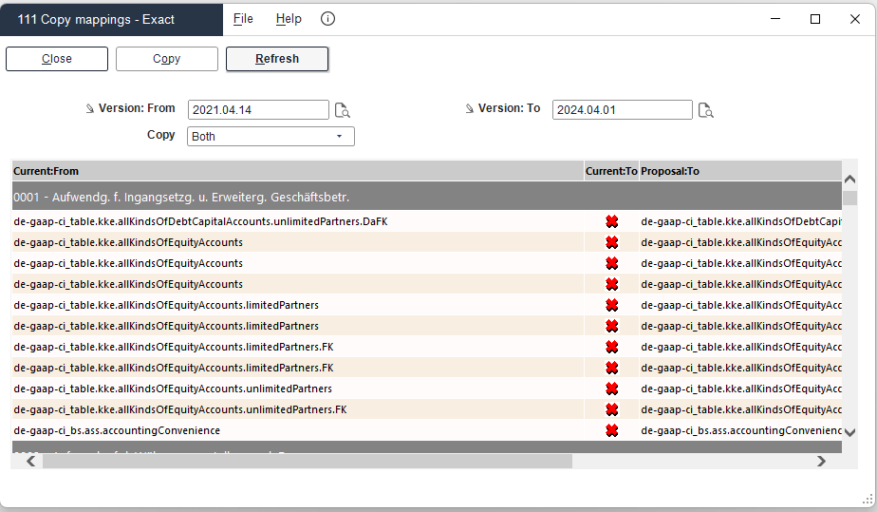Click red X in accountingConvenience row

(612, 430)
